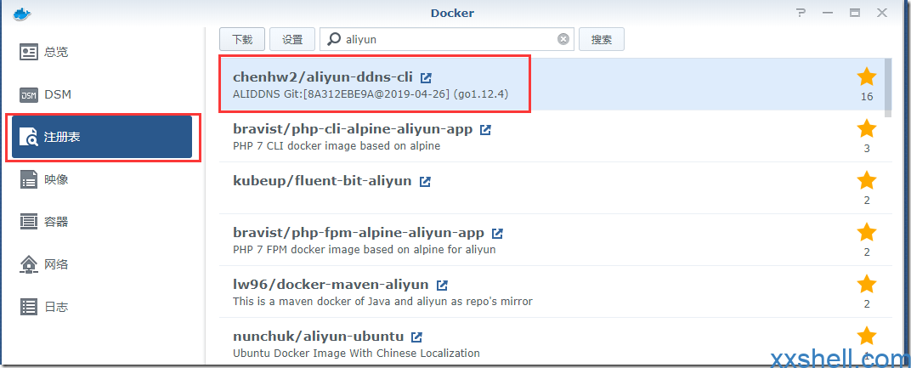This screenshot has width=911, height=368.
Task: Click 'PHP 7 FPM docker image' description
Action: (365, 250)
